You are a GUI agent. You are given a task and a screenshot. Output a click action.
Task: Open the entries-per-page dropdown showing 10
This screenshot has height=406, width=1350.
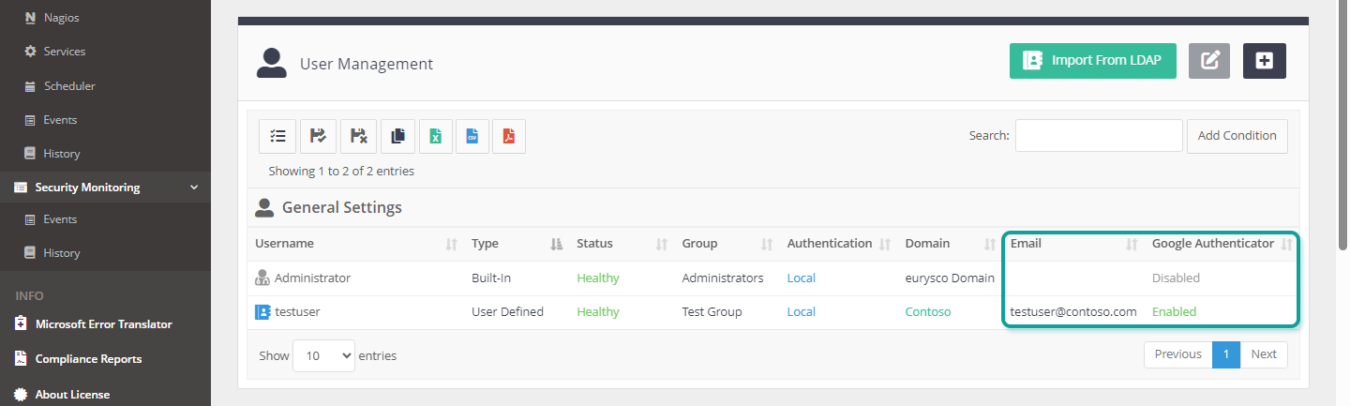324,355
